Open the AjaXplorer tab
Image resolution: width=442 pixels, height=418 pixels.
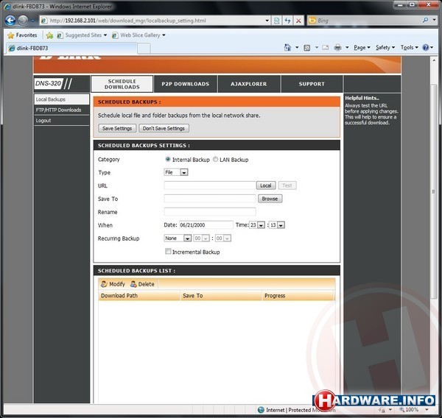coord(249,84)
